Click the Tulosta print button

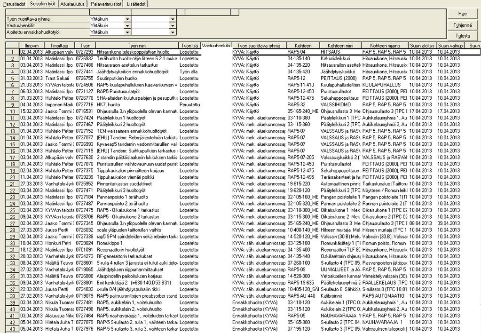(x=462, y=36)
